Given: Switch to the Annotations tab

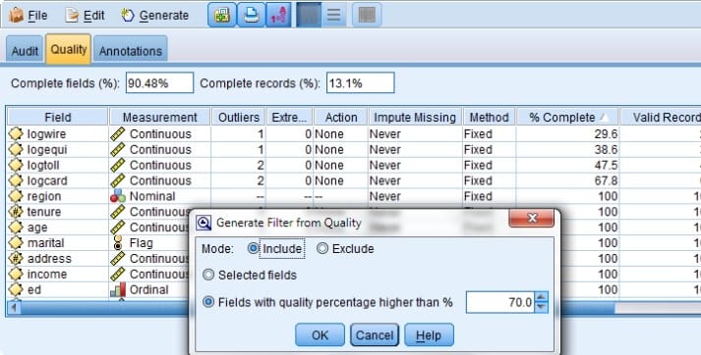Looking at the screenshot, I should 131,51.
